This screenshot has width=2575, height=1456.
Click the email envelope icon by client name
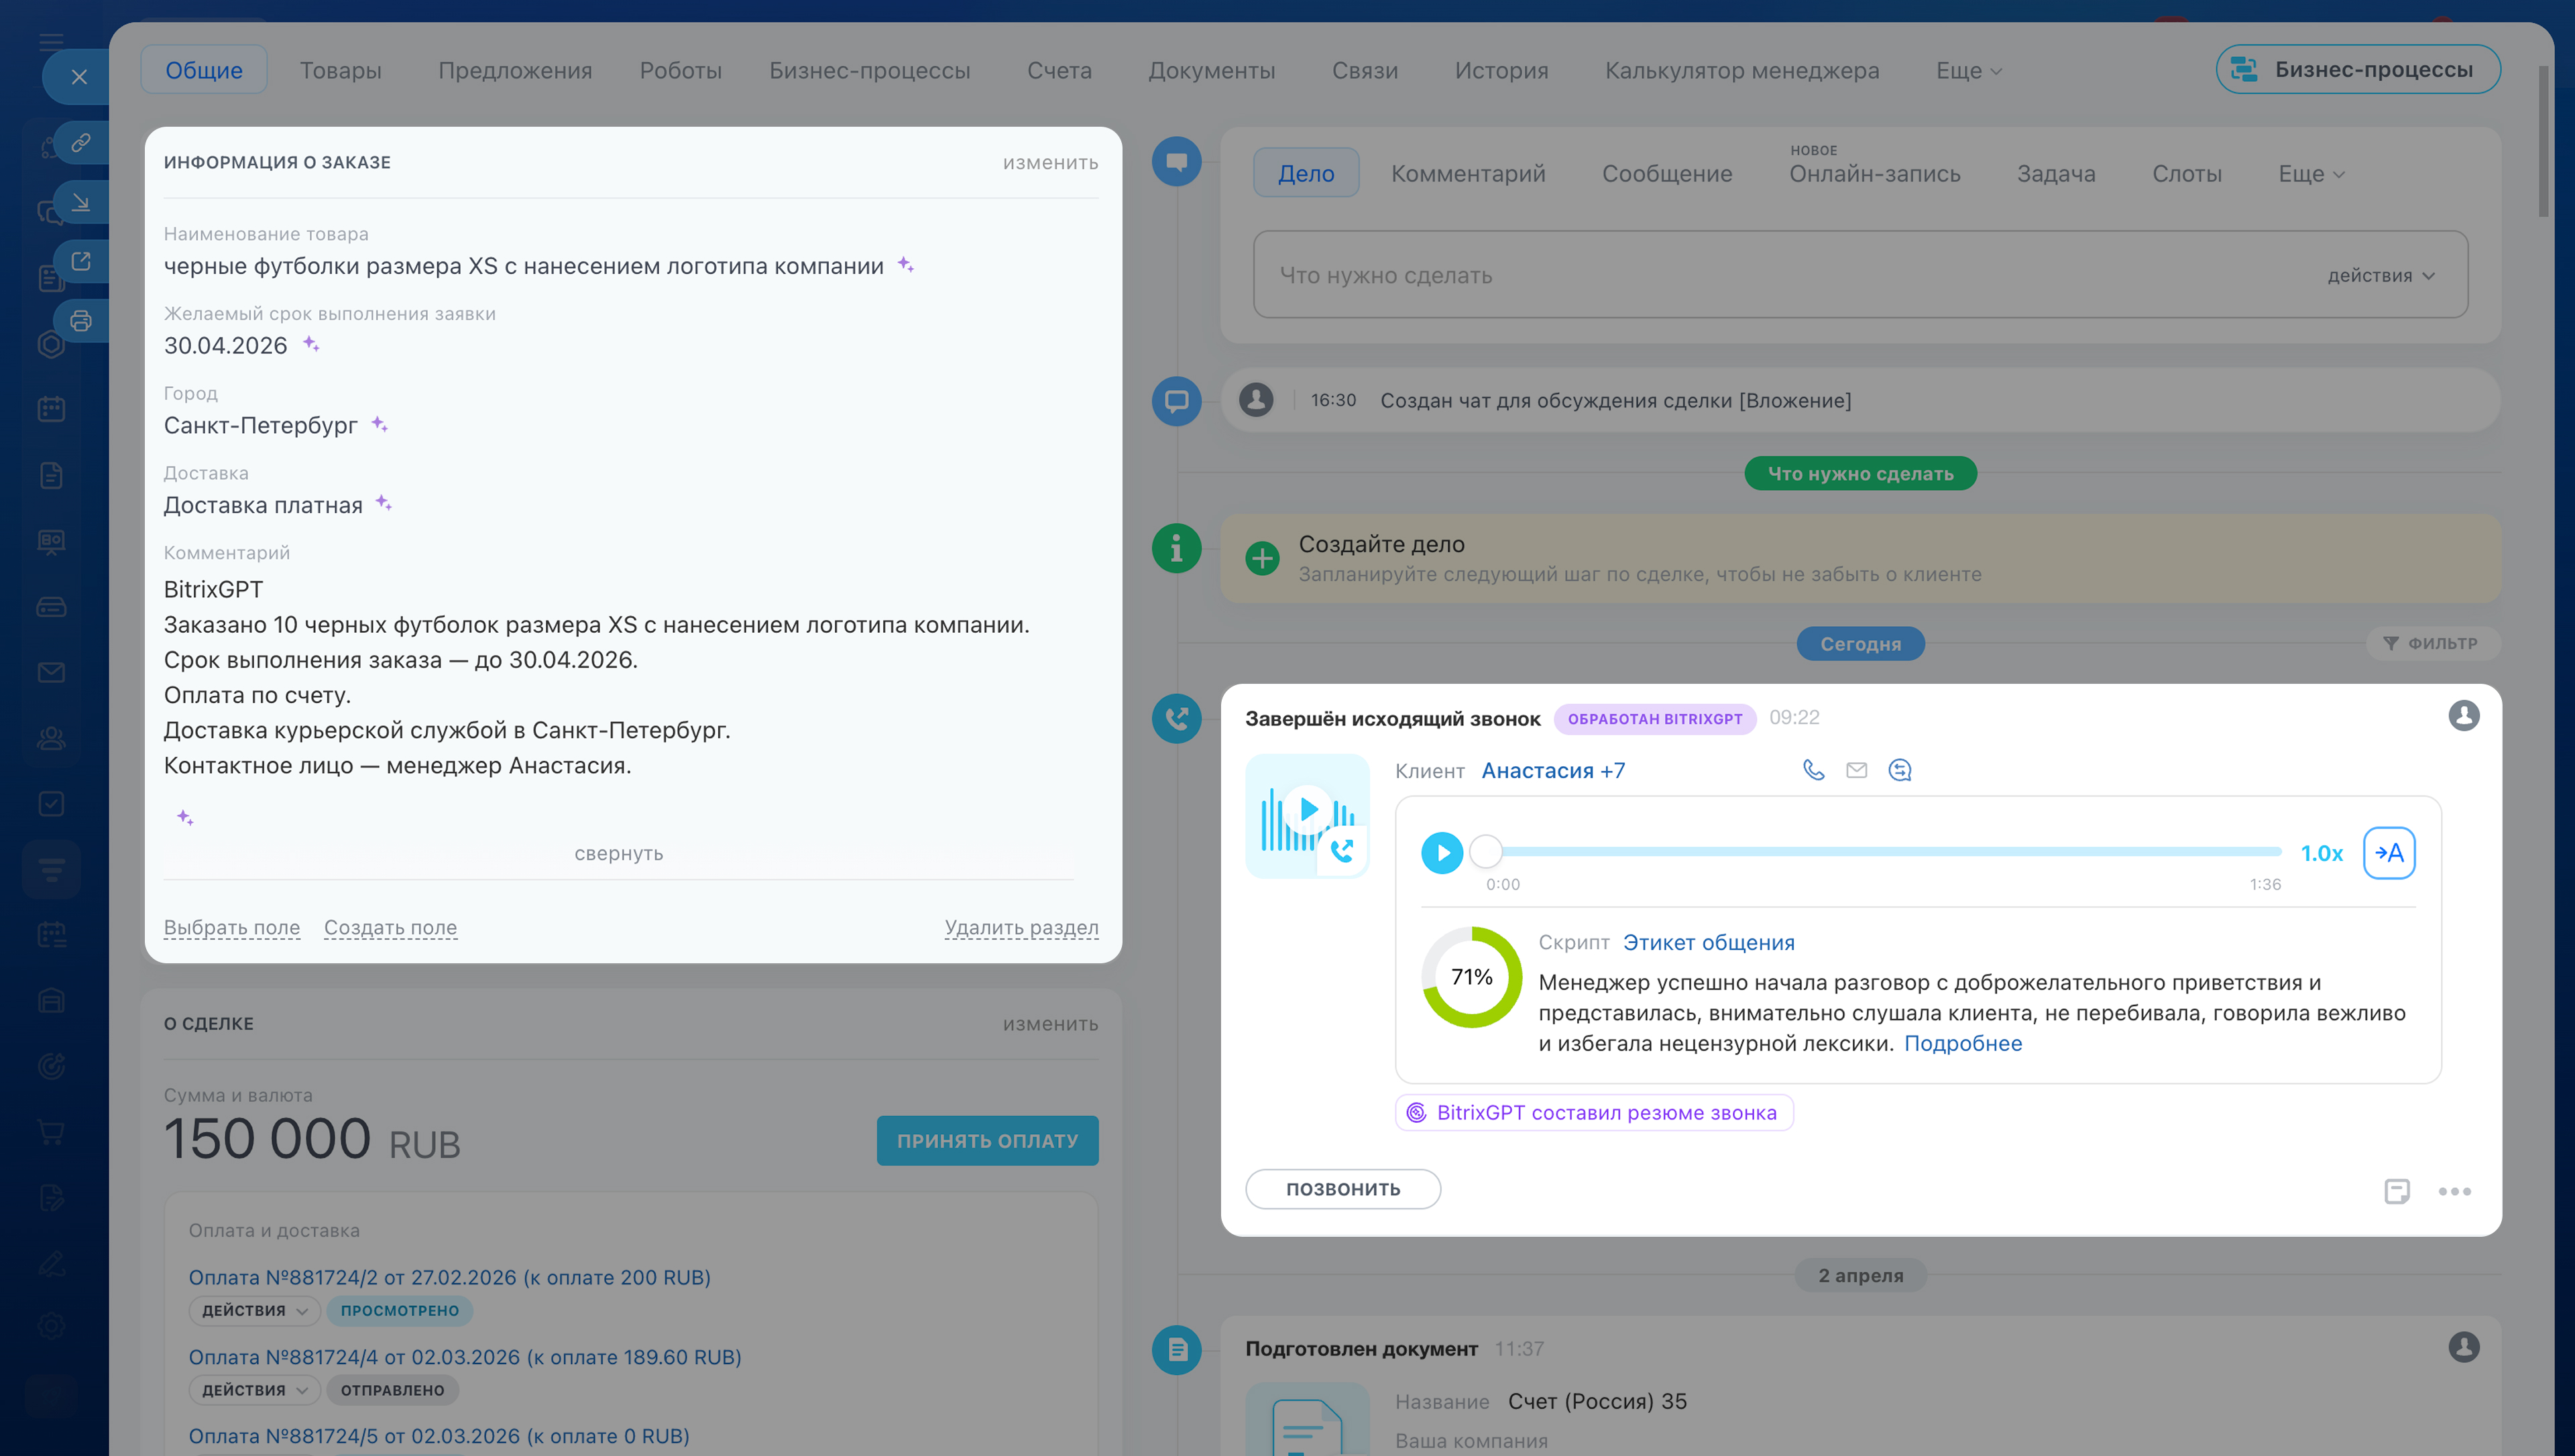(x=1856, y=770)
